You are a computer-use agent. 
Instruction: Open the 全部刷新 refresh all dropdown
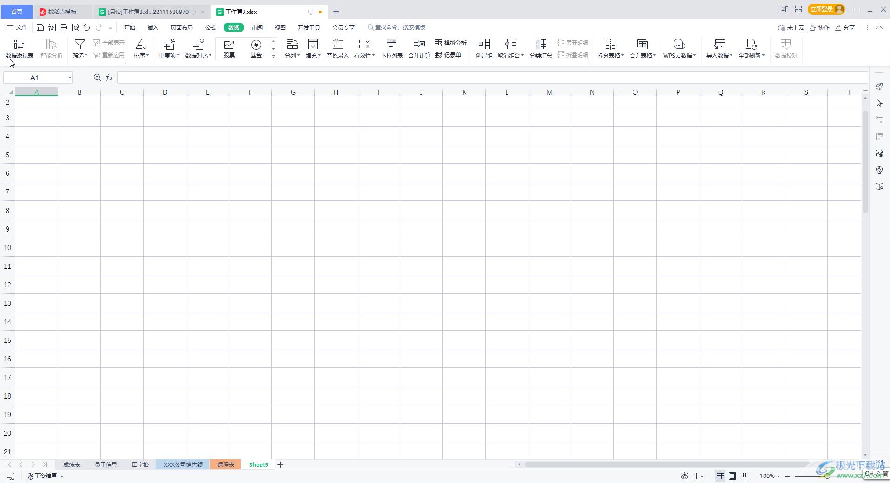click(752, 55)
